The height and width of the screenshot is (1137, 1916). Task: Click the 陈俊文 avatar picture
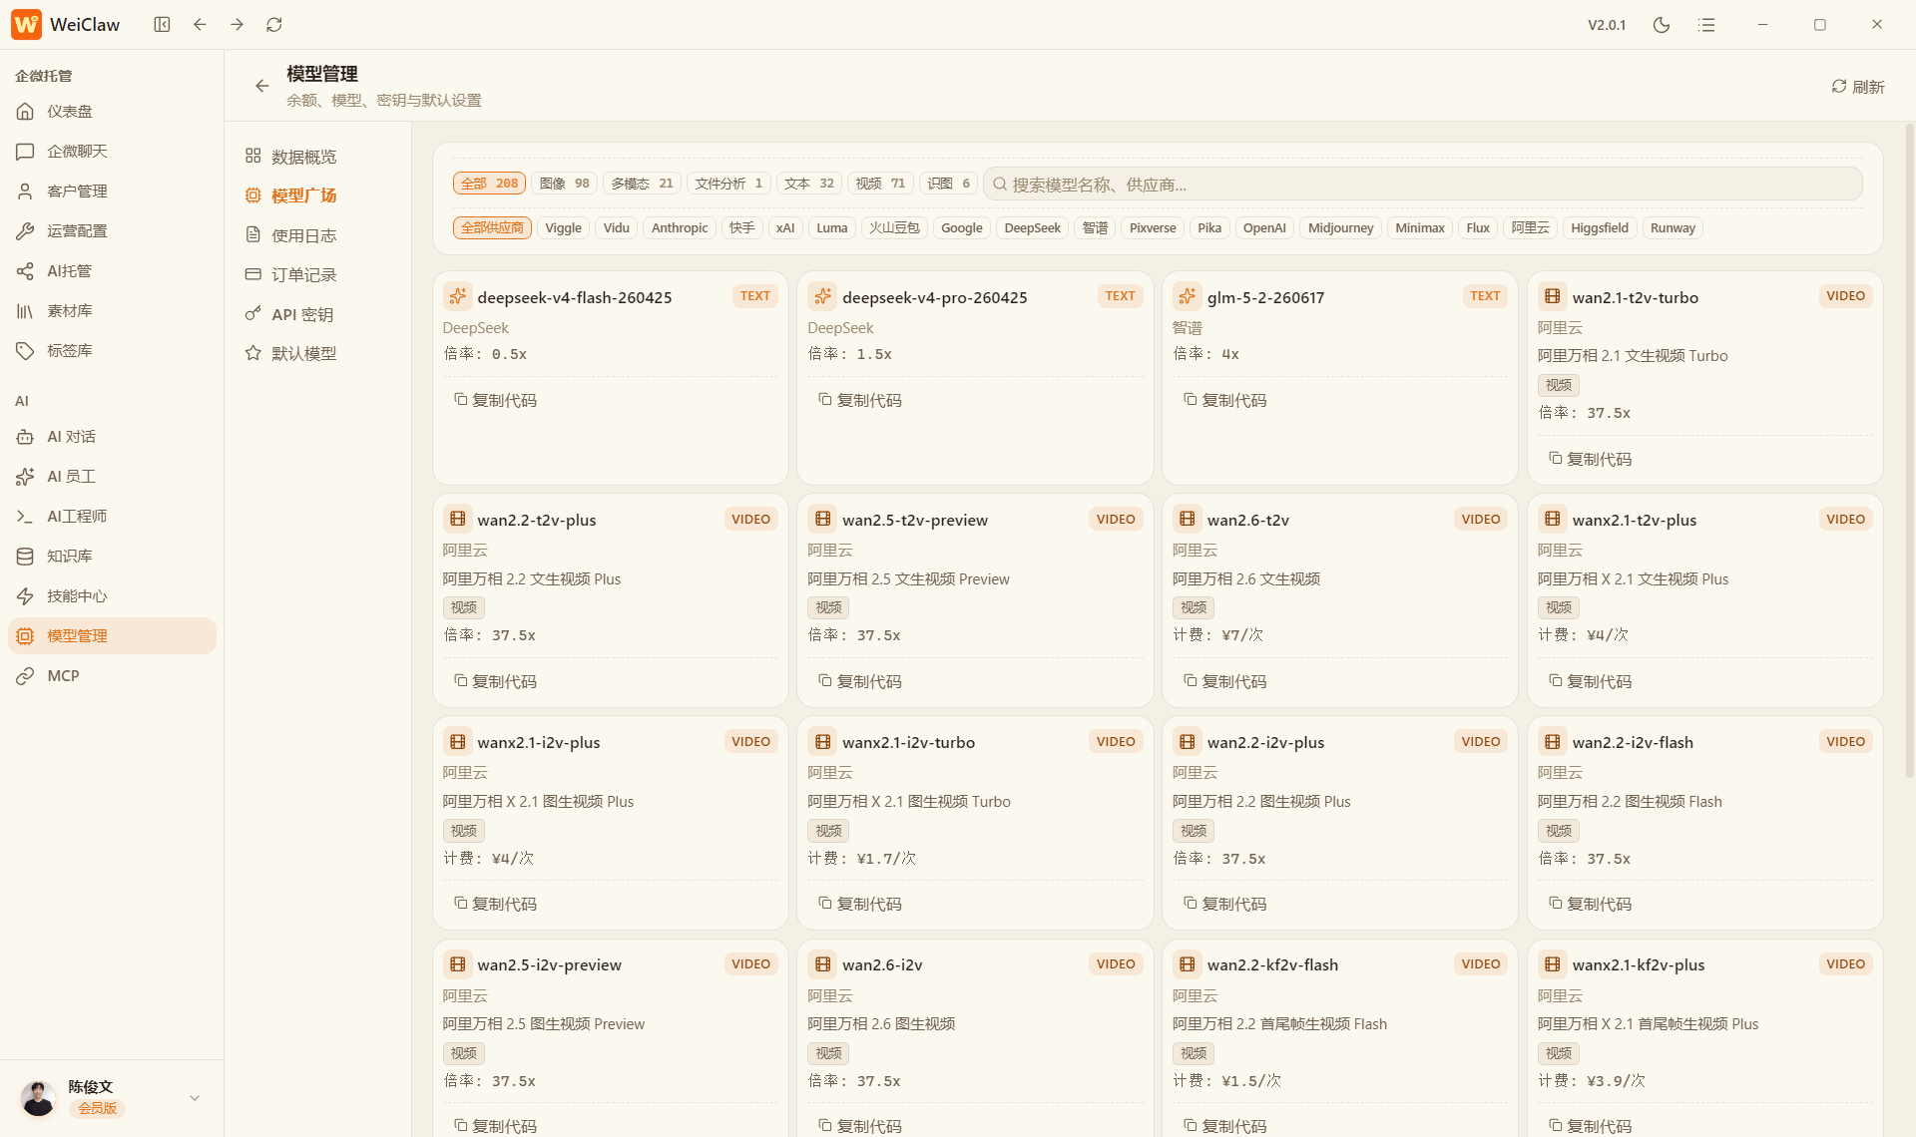click(x=39, y=1098)
